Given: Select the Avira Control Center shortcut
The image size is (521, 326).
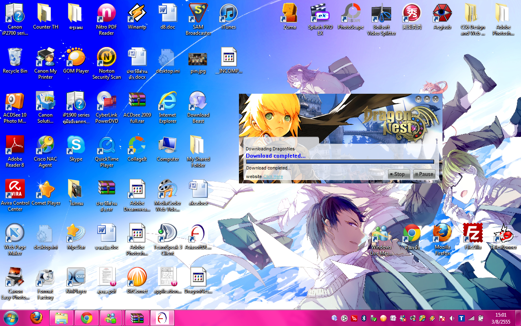Looking at the screenshot, I should tap(15, 195).
